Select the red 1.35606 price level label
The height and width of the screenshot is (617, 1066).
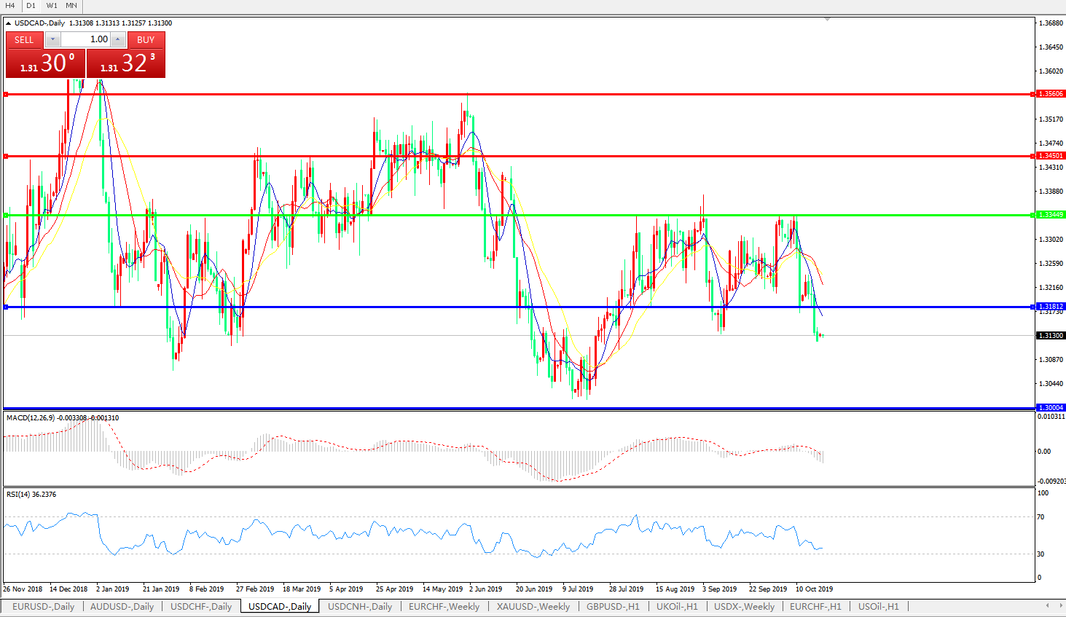1051,94
